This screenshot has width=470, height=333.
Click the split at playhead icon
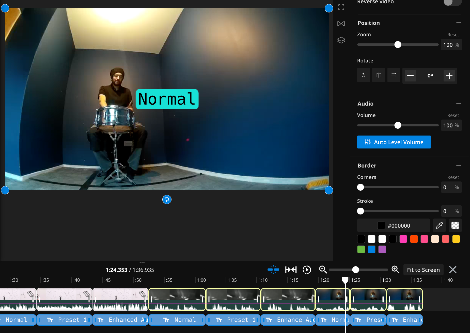pos(273,270)
